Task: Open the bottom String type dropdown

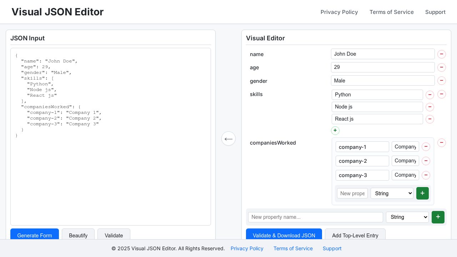Action: click(407, 217)
